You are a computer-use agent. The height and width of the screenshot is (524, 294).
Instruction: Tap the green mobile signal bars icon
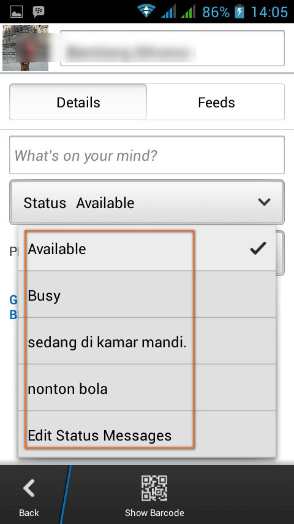[188, 12]
